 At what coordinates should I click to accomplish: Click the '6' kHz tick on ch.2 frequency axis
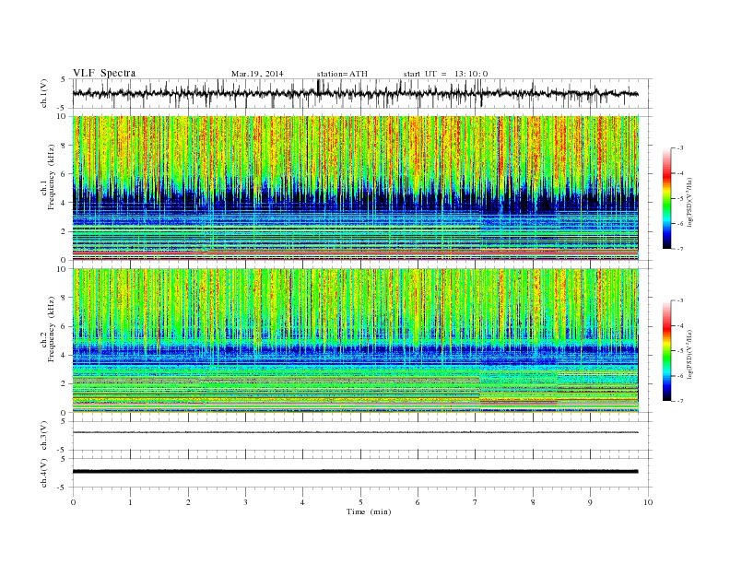coord(64,326)
